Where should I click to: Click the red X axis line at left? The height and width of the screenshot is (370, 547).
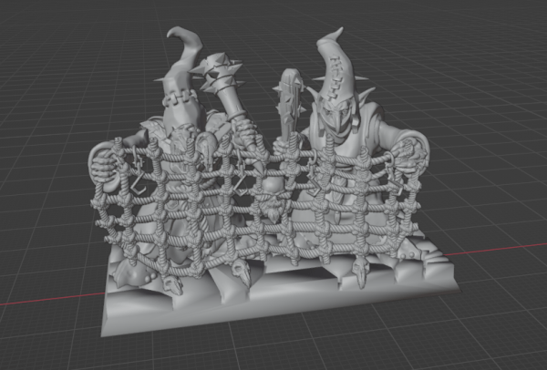coord(36,299)
